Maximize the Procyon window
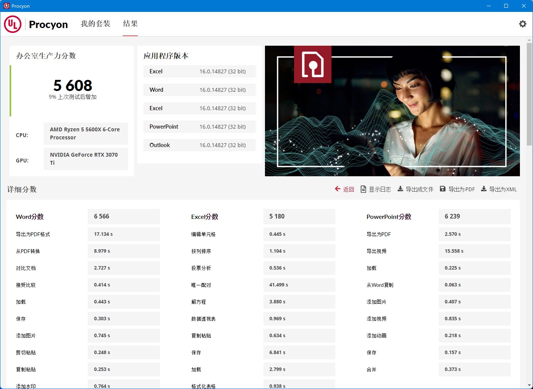Viewport: 533px width, 389px height. pos(506,6)
